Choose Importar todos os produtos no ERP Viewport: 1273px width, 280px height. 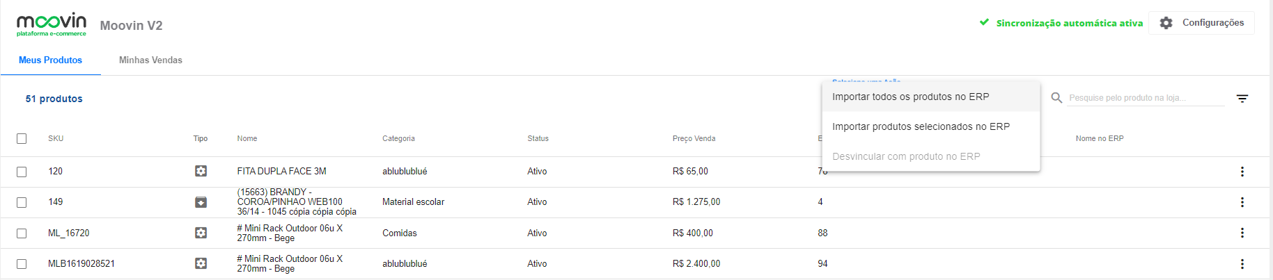[910, 97]
